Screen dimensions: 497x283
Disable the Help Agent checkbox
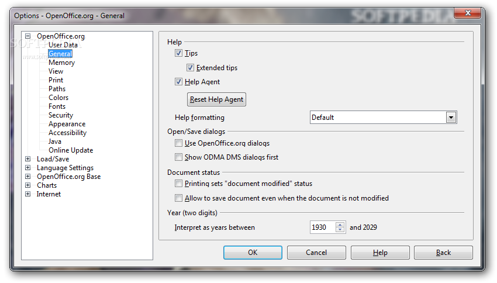(178, 82)
